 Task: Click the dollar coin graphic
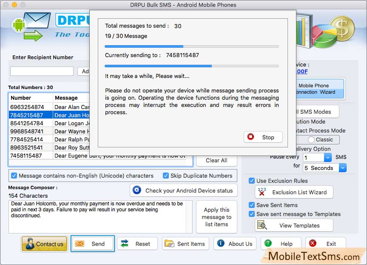pyautogui.click(x=343, y=29)
